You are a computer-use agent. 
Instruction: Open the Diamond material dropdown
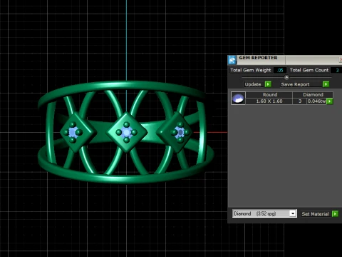pos(293,213)
